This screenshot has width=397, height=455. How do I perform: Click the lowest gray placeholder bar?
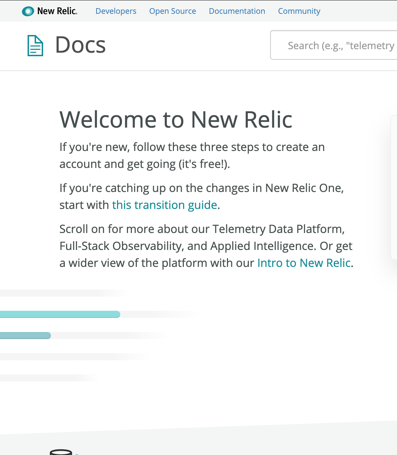(x=49, y=378)
